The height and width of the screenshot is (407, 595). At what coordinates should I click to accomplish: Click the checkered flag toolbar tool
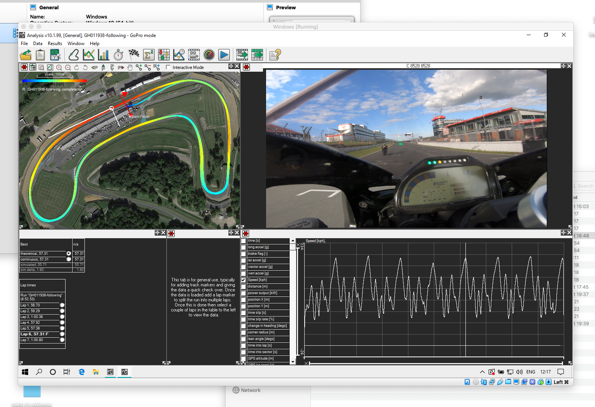coord(134,55)
